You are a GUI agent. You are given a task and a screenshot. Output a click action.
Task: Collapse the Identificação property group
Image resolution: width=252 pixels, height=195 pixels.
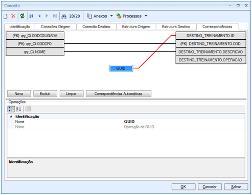[x=11, y=116]
